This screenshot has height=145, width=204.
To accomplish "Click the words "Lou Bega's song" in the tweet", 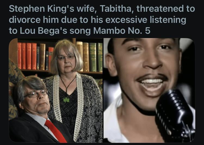I will click(55, 31).
